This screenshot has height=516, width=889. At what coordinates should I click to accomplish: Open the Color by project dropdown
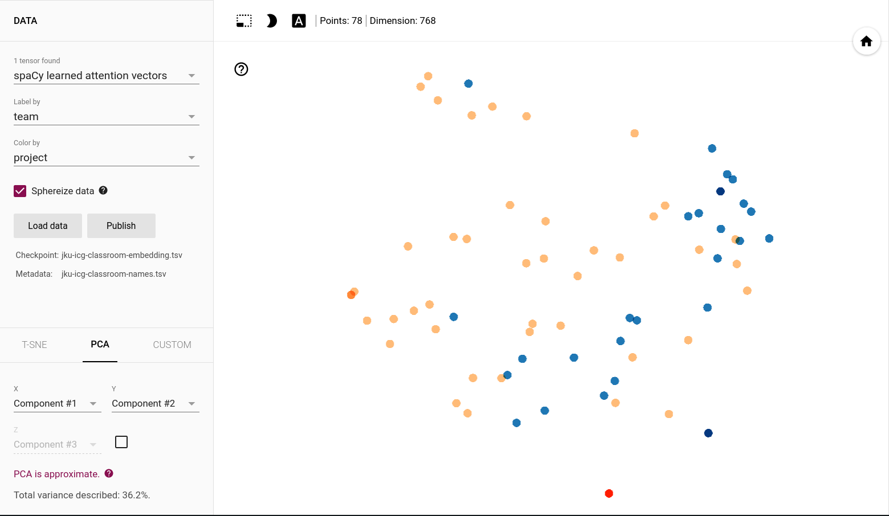106,158
